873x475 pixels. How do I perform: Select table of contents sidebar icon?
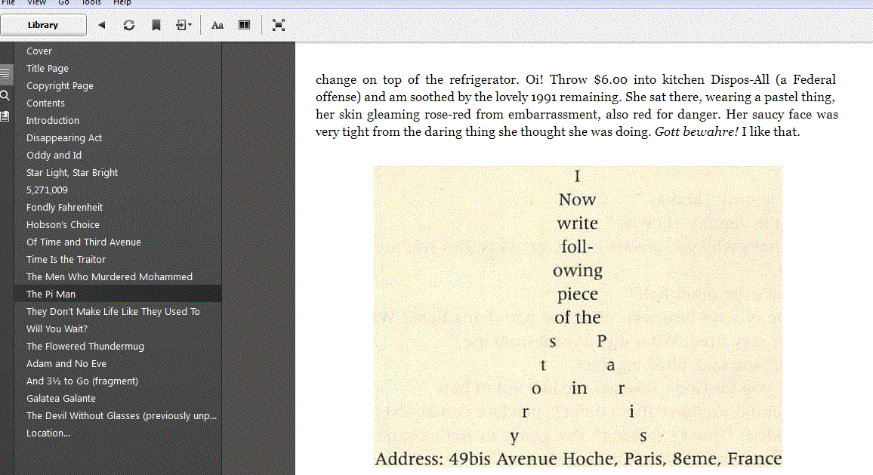click(5, 74)
